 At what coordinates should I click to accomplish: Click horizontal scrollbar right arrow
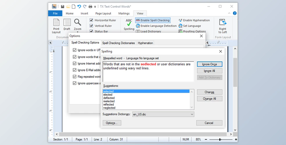231,134
